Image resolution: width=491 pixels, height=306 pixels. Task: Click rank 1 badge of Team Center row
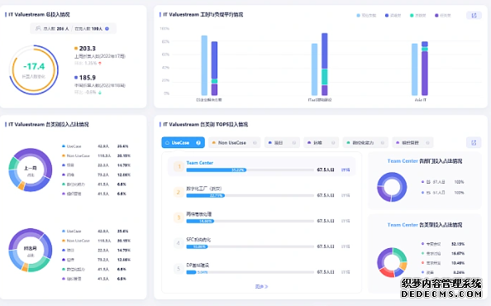tap(179, 166)
